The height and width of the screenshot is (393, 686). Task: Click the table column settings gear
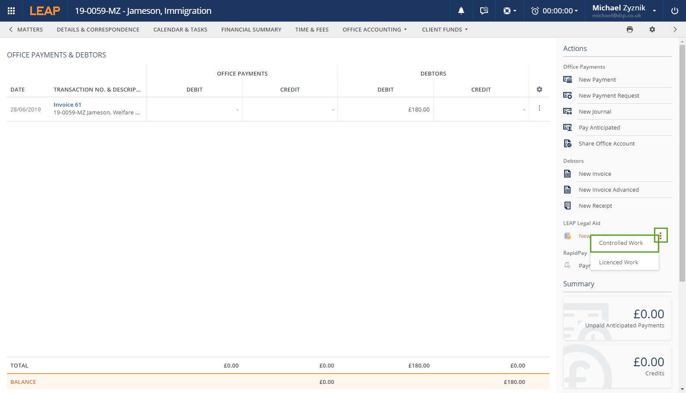[x=539, y=89]
